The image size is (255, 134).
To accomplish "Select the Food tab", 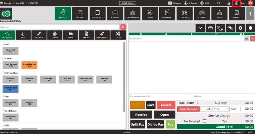I will 71,35.
